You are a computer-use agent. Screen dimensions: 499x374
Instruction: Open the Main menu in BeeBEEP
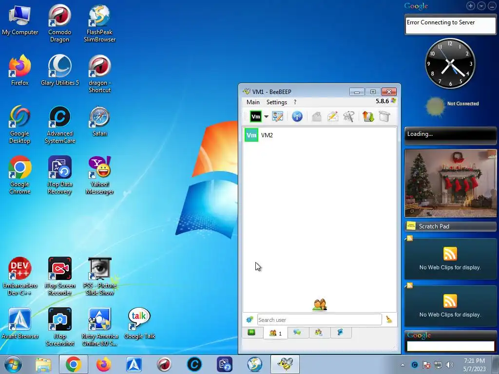click(253, 102)
